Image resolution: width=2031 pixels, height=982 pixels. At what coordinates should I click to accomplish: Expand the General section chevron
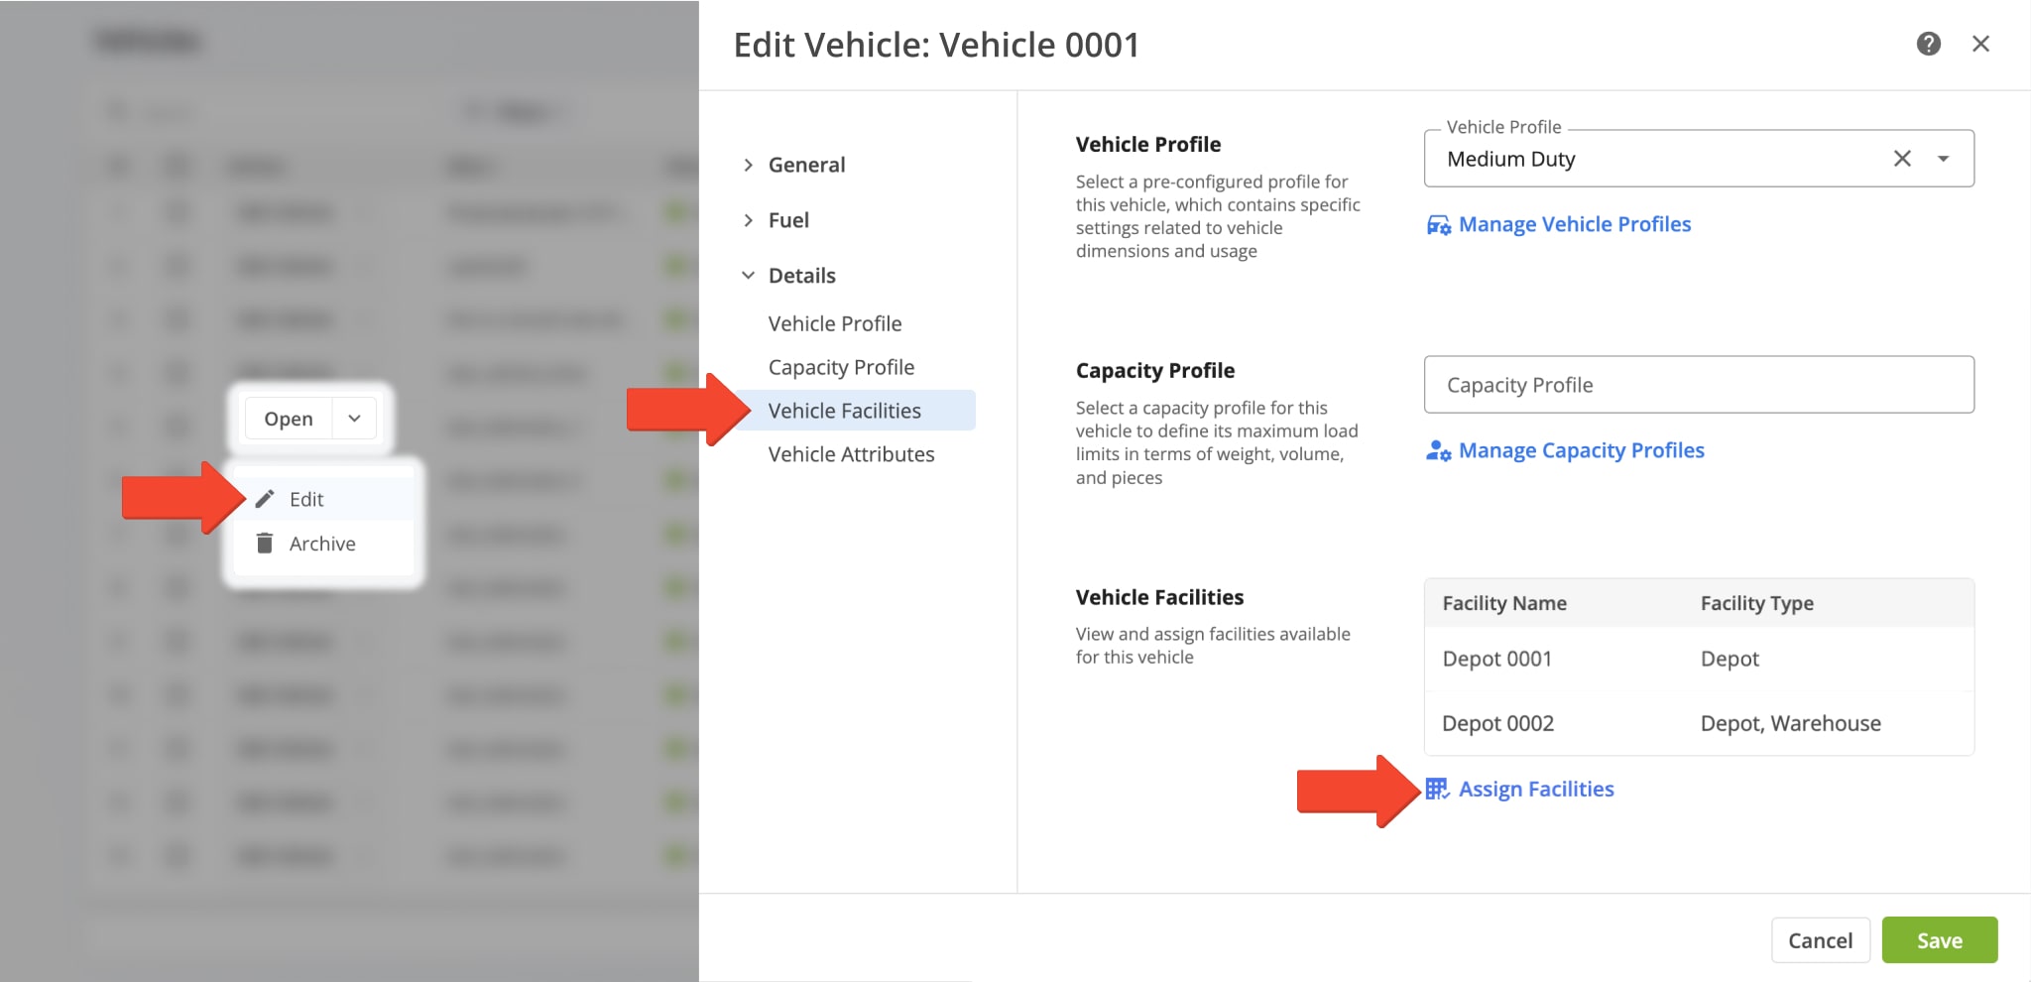[749, 165]
